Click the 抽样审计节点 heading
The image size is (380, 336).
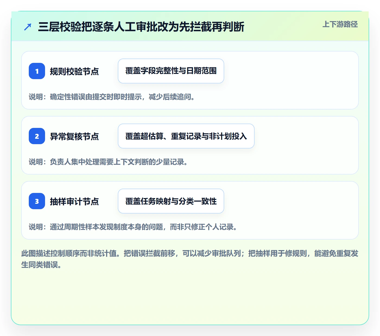(x=74, y=201)
